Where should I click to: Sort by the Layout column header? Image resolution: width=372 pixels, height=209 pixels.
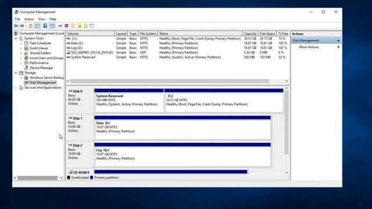[121, 34]
